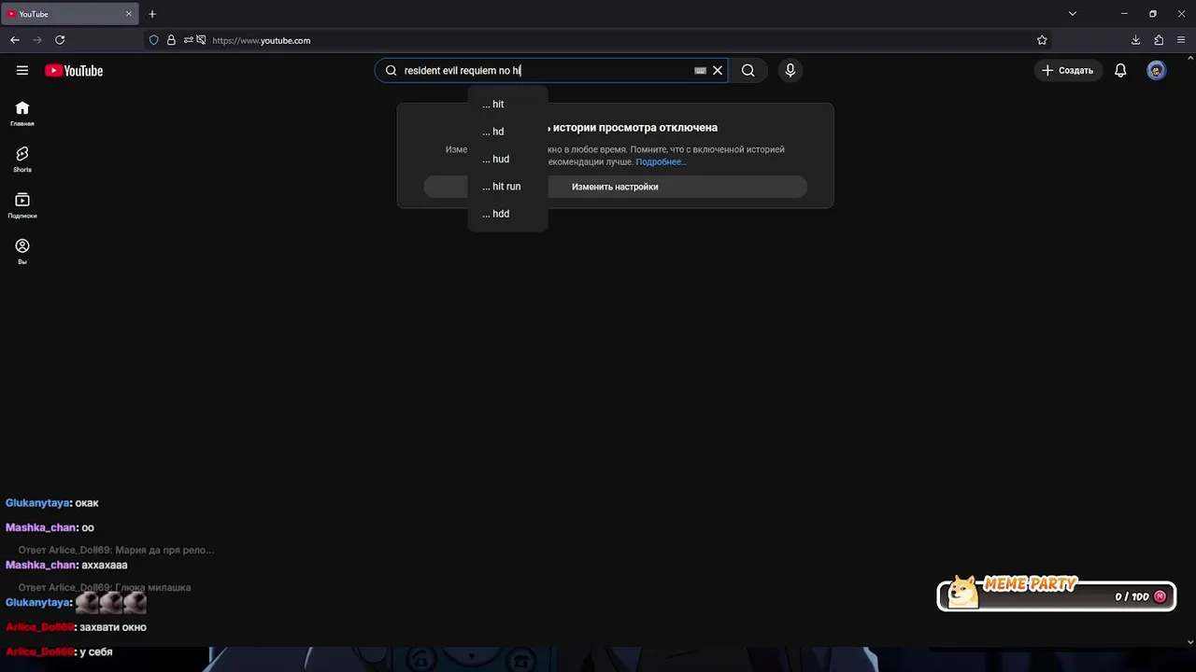This screenshot has height=672, width=1196.
Task: Go forward with the browser forward arrow
Action: pos(37,40)
